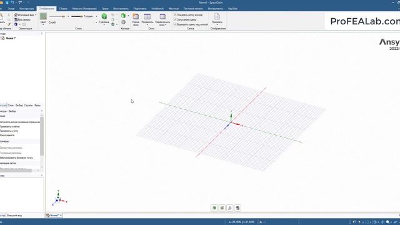Viewport: 400px width, 225px height.
Task: Click the pan crosshair icon in status bar
Action: tap(382, 222)
